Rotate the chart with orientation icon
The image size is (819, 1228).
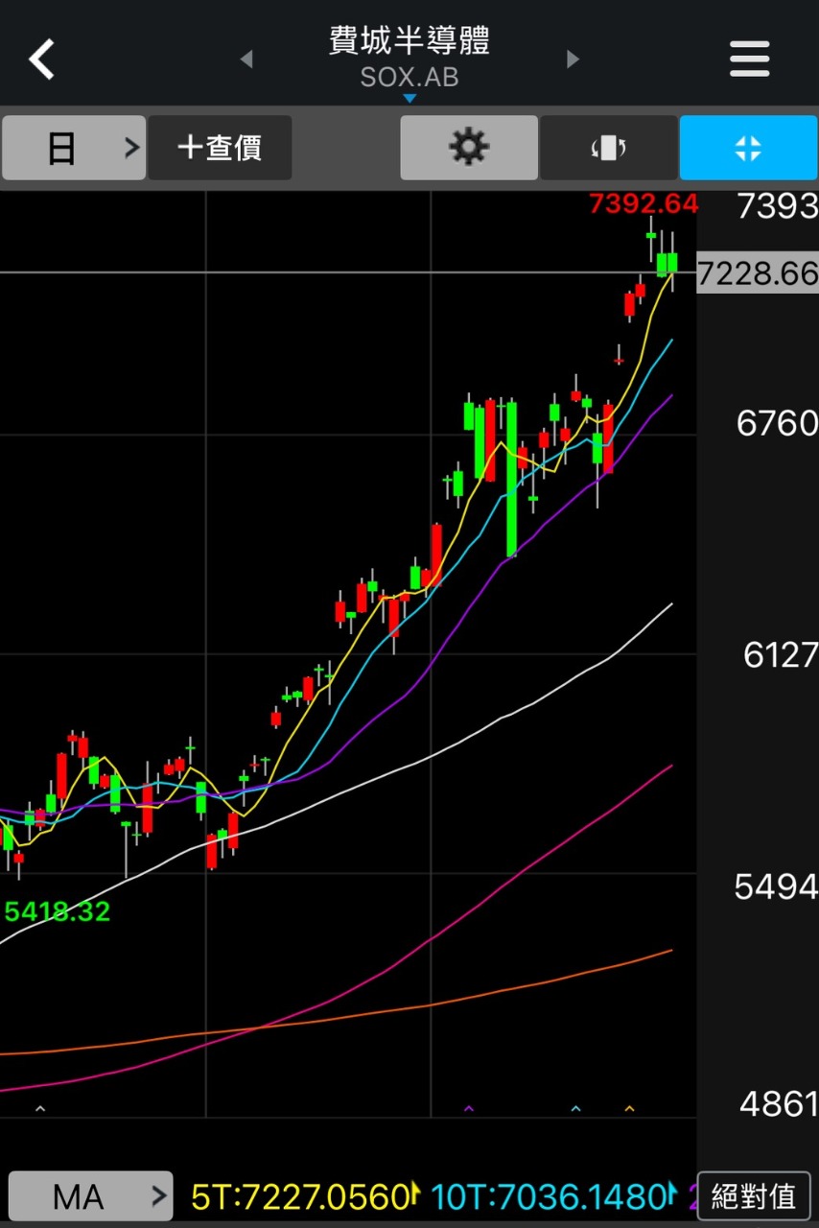609,148
